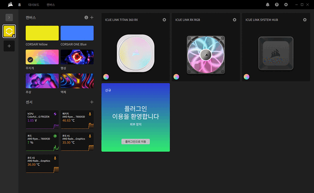This screenshot has width=314, height=193.
Task: Click the 패키지 thermometer icon
Action: 90,114
